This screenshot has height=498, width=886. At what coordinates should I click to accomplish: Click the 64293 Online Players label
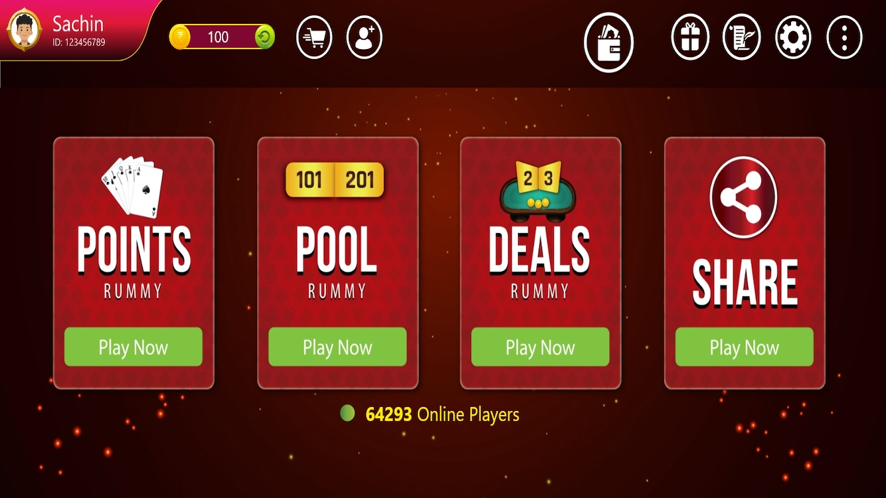pyautogui.click(x=442, y=414)
